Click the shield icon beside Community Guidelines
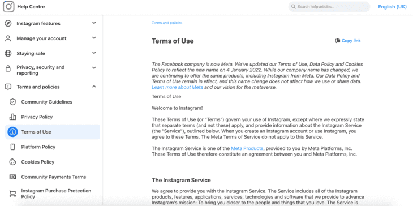413x206 pixels. click(12, 102)
